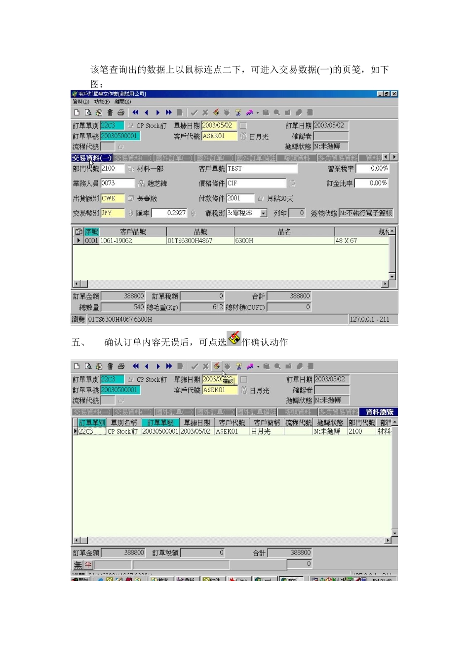Go to next record in lower window toolbar
The height and width of the screenshot is (663, 469).
(x=158, y=367)
